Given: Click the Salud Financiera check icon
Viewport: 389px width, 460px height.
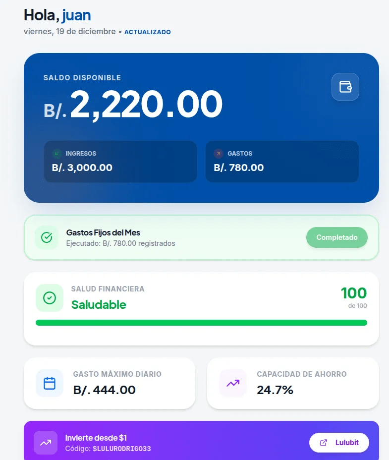Looking at the screenshot, I should pos(50,298).
